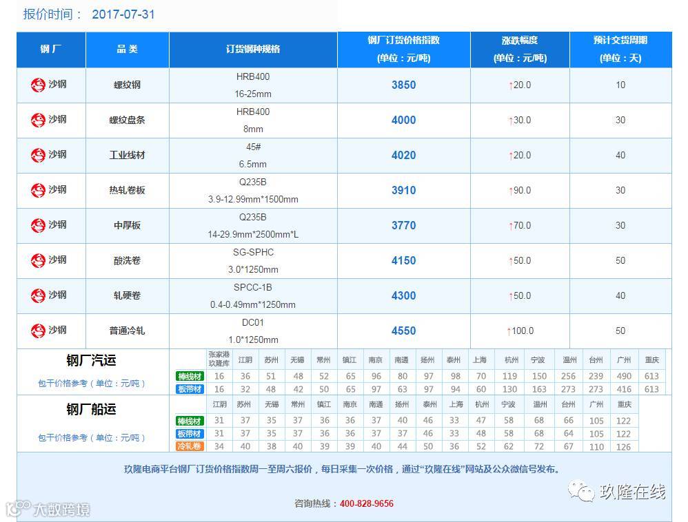
Task: Click Shagang logo in the 螺纹钢 row
Action: click(x=38, y=85)
